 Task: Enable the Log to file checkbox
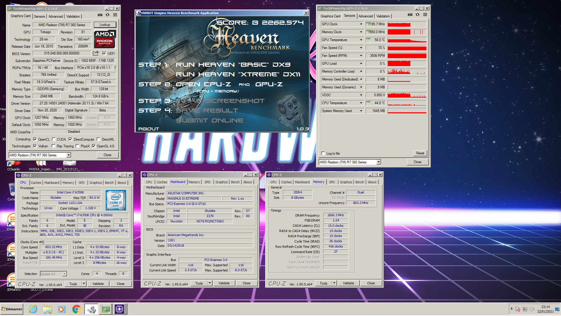(x=323, y=153)
